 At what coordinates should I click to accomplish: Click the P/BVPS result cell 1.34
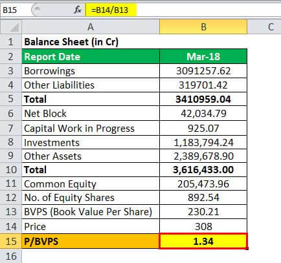pos(203,241)
